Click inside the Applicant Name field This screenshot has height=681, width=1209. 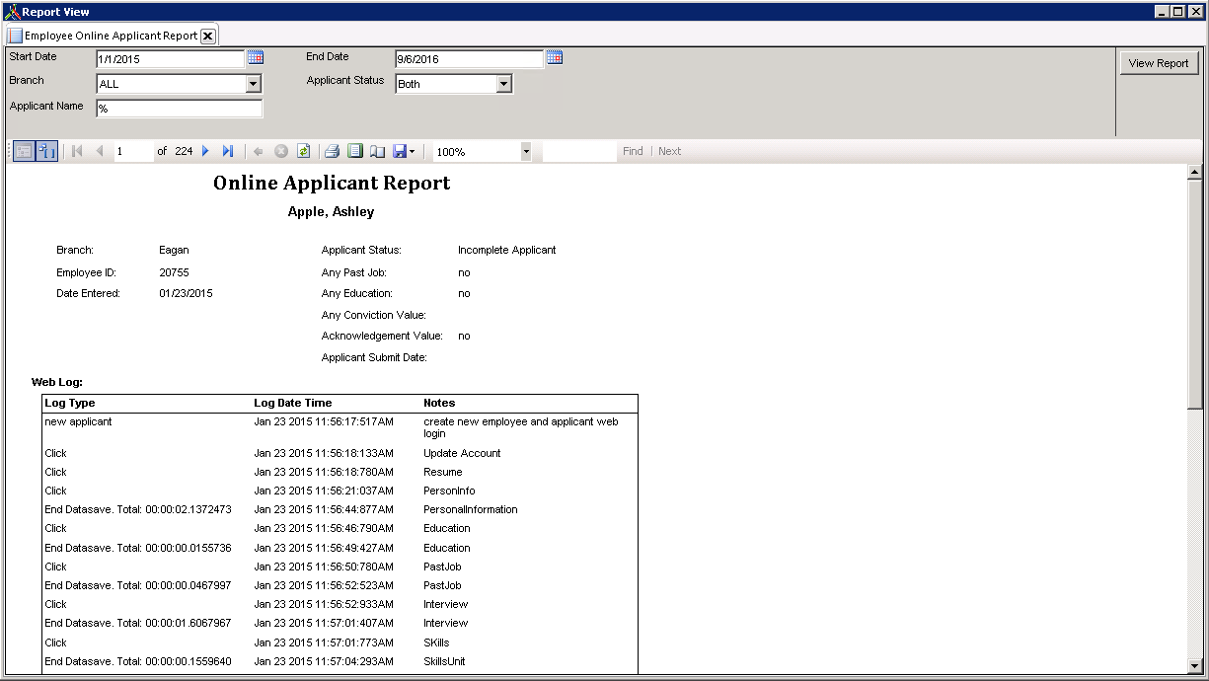(x=178, y=108)
